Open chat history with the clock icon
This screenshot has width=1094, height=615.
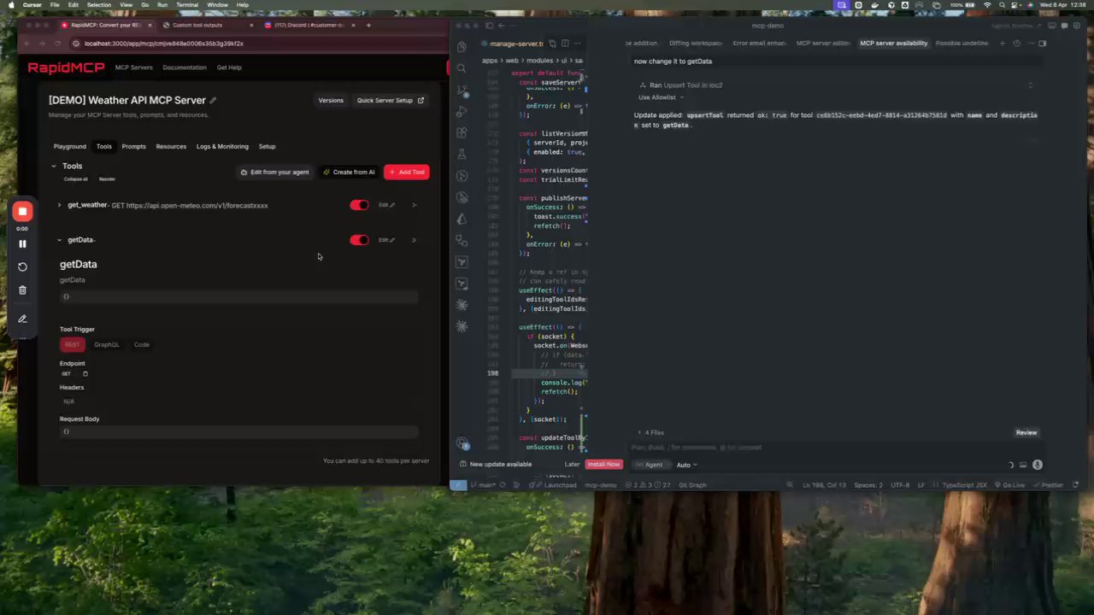click(x=1016, y=43)
